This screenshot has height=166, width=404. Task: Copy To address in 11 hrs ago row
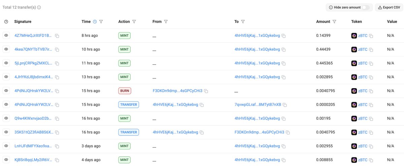[284, 63]
